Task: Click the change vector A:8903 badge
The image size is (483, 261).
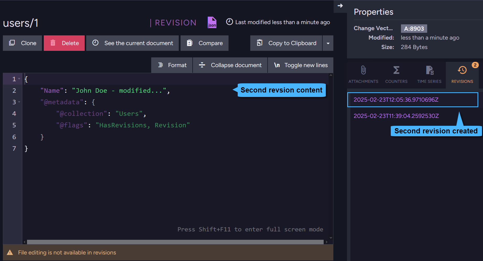Action: (414, 29)
